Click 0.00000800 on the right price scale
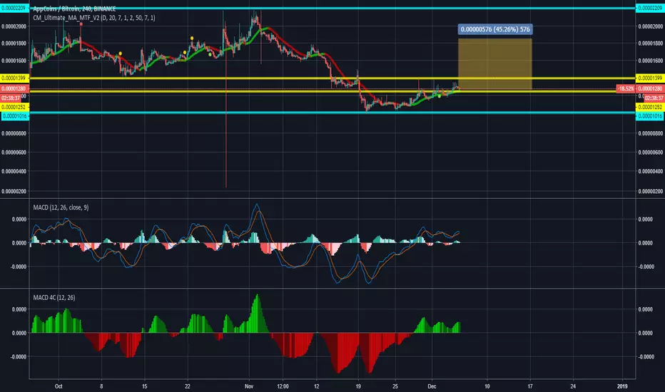The image size is (665, 392). tap(650, 133)
